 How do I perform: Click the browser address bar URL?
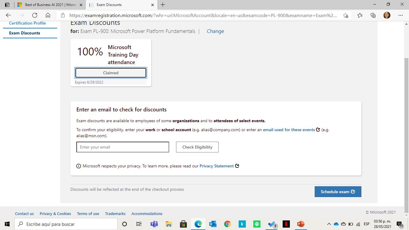203,15
